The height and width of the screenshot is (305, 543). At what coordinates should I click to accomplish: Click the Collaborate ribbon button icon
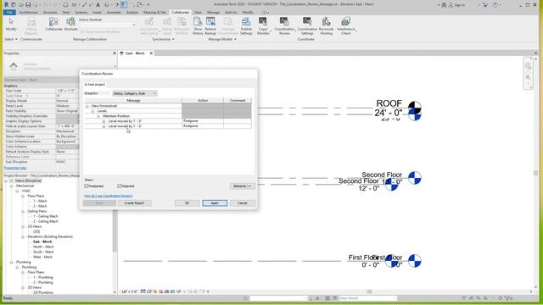point(53,22)
